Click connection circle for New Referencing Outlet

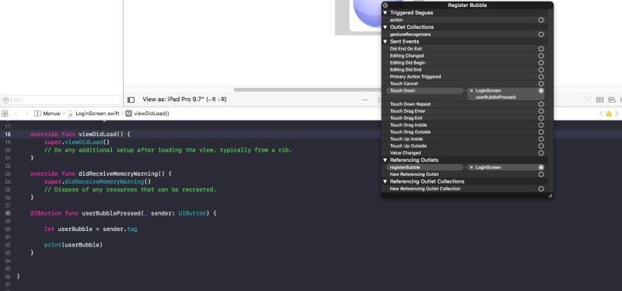(x=541, y=174)
